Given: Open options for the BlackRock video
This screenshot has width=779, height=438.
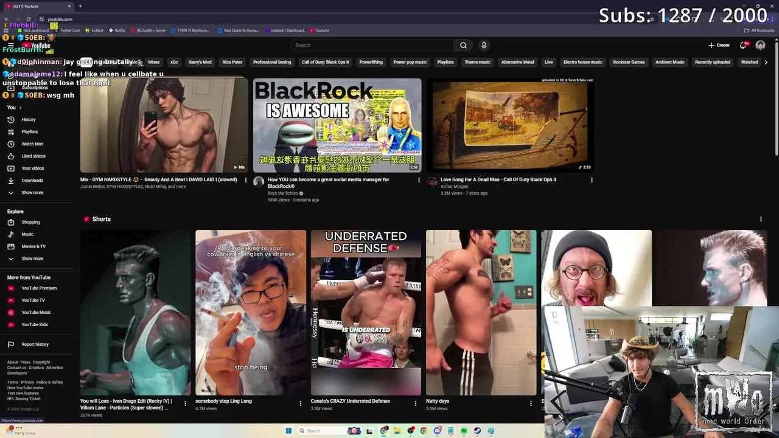Looking at the screenshot, I should pyautogui.click(x=419, y=180).
